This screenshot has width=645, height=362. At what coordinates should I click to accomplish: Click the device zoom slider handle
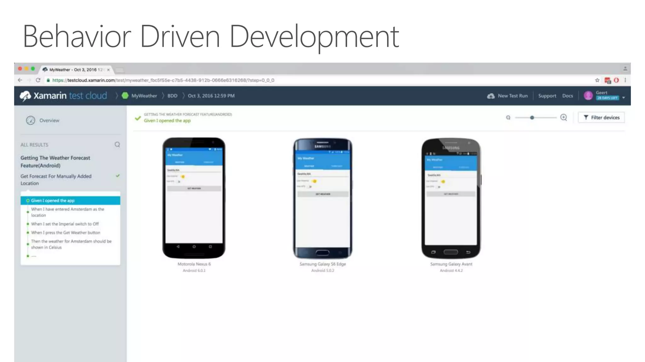532,118
